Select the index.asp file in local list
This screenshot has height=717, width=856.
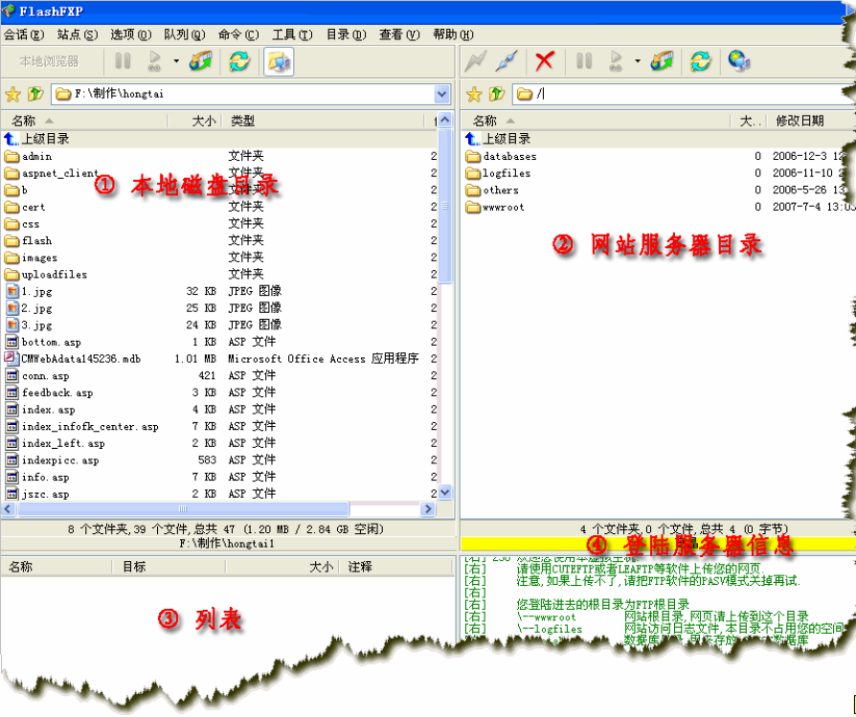(48, 410)
